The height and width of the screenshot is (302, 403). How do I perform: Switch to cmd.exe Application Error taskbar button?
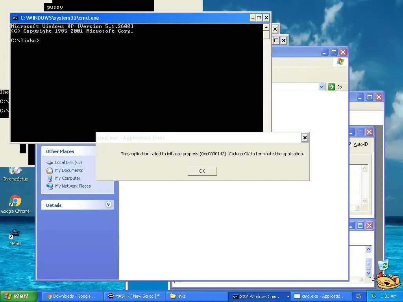point(321,296)
